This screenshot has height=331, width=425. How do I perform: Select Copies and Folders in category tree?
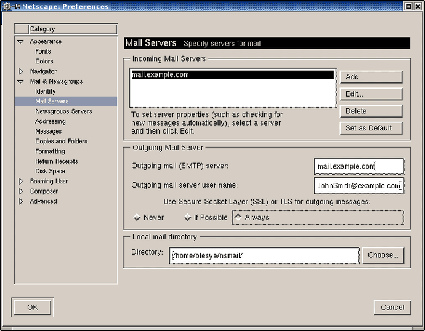[x=61, y=142]
